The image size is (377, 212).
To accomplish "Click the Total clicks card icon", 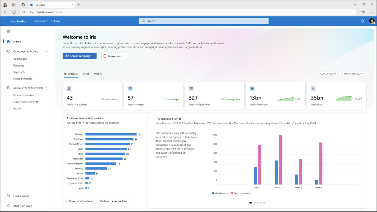I will [313, 88].
